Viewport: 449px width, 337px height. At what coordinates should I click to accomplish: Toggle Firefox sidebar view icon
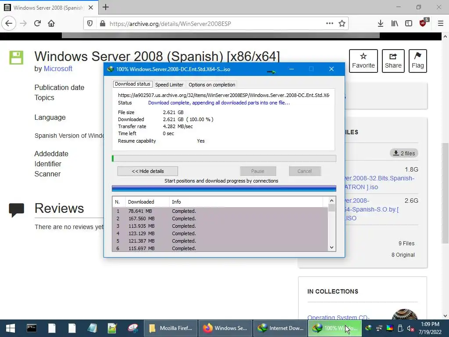coord(409,24)
